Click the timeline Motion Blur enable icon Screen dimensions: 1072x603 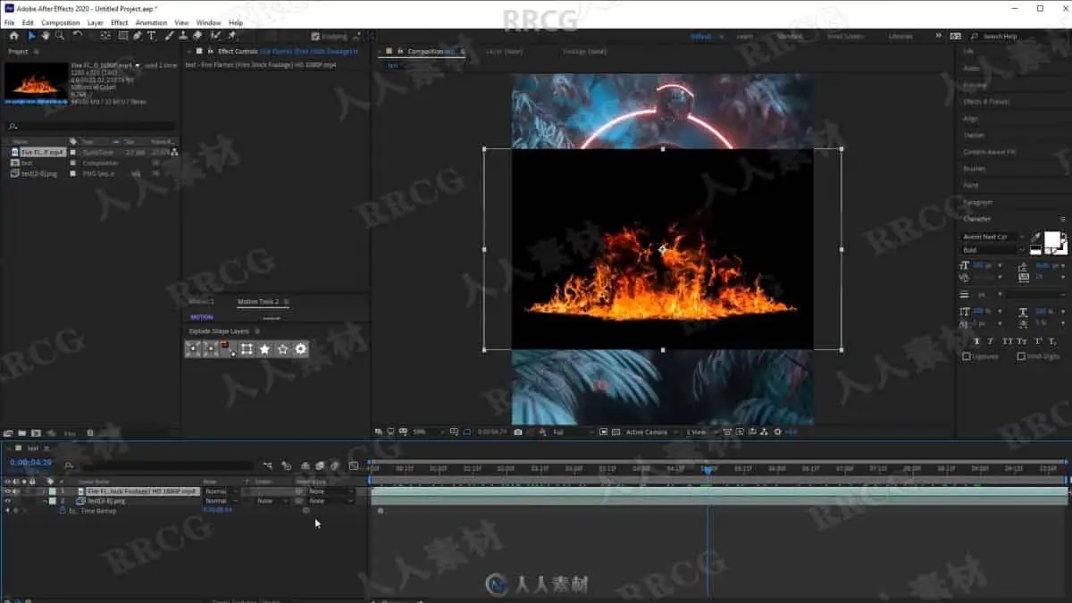(x=334, y=465)
